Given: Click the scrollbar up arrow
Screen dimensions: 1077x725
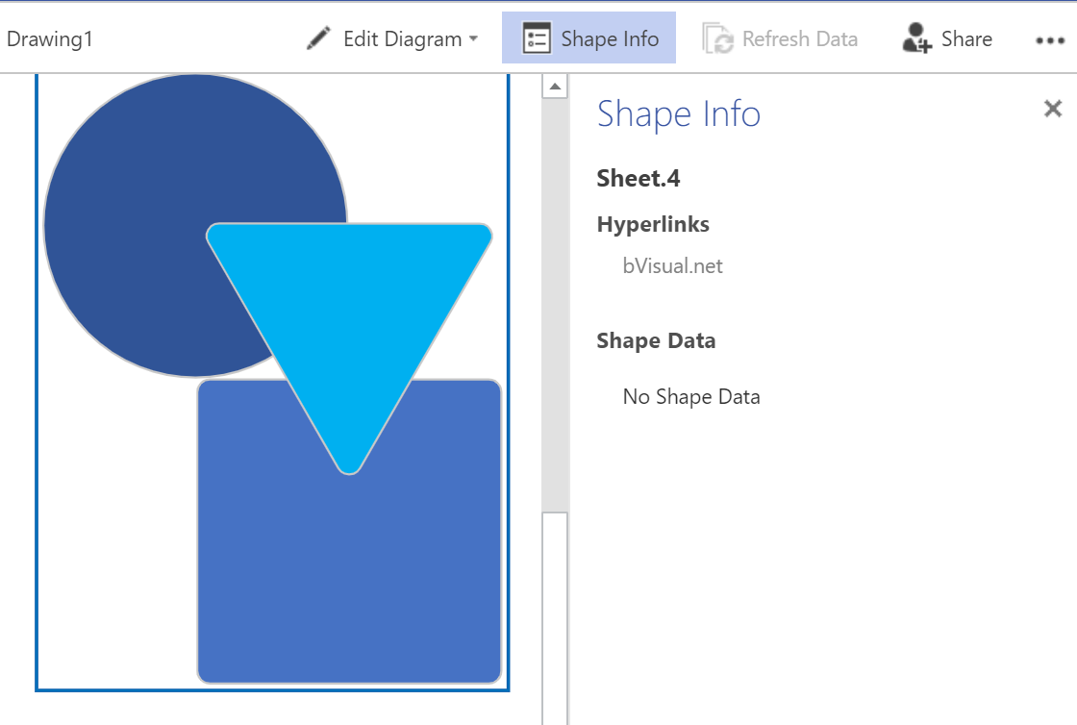Looking at the screenshot, I should [x=555, y=85].
